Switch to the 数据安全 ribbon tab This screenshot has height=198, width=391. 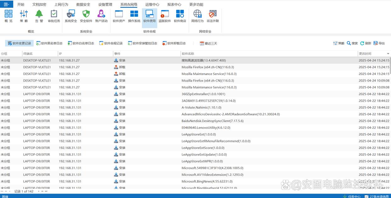click(x=83, y=4)
